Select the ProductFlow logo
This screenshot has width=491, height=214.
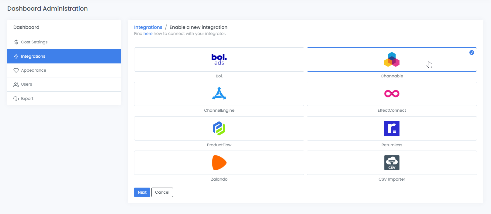click(219, 128)
